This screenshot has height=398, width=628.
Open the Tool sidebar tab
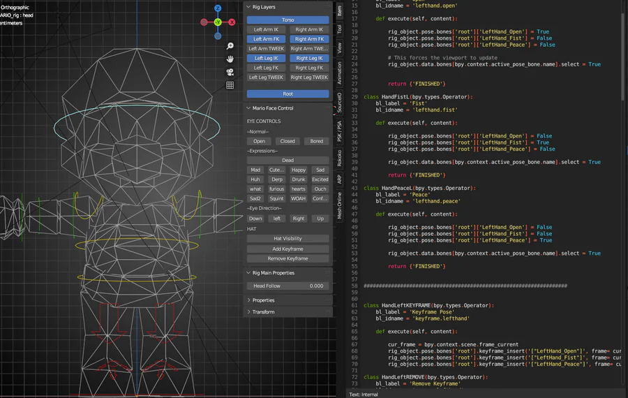coord(339,29)
